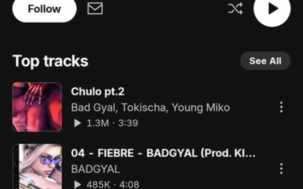This screenshot has height=189, width=303.
Task: Play the Chulo pt.2 track title
Action: pos(98,92)
